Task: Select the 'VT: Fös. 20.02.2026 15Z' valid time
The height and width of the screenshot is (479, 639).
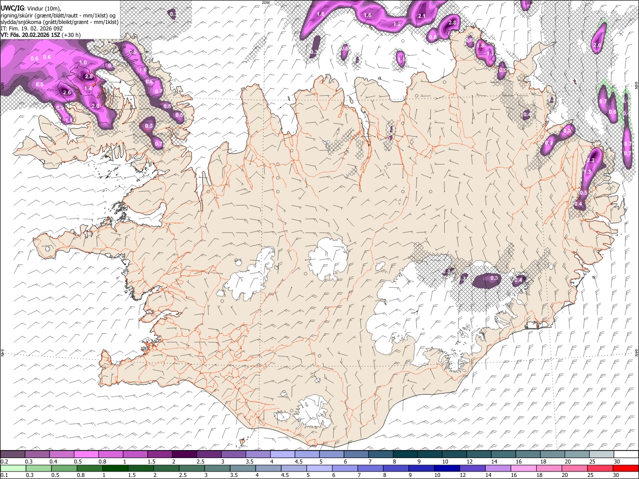Action: 30,35
